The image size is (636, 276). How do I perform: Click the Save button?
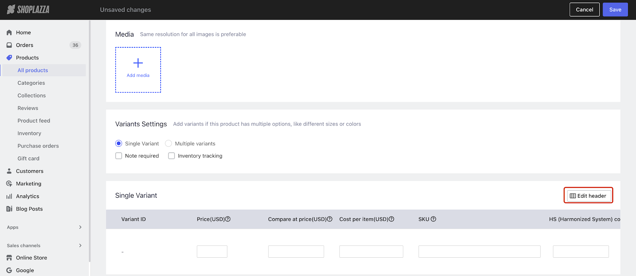coord(615,10)
